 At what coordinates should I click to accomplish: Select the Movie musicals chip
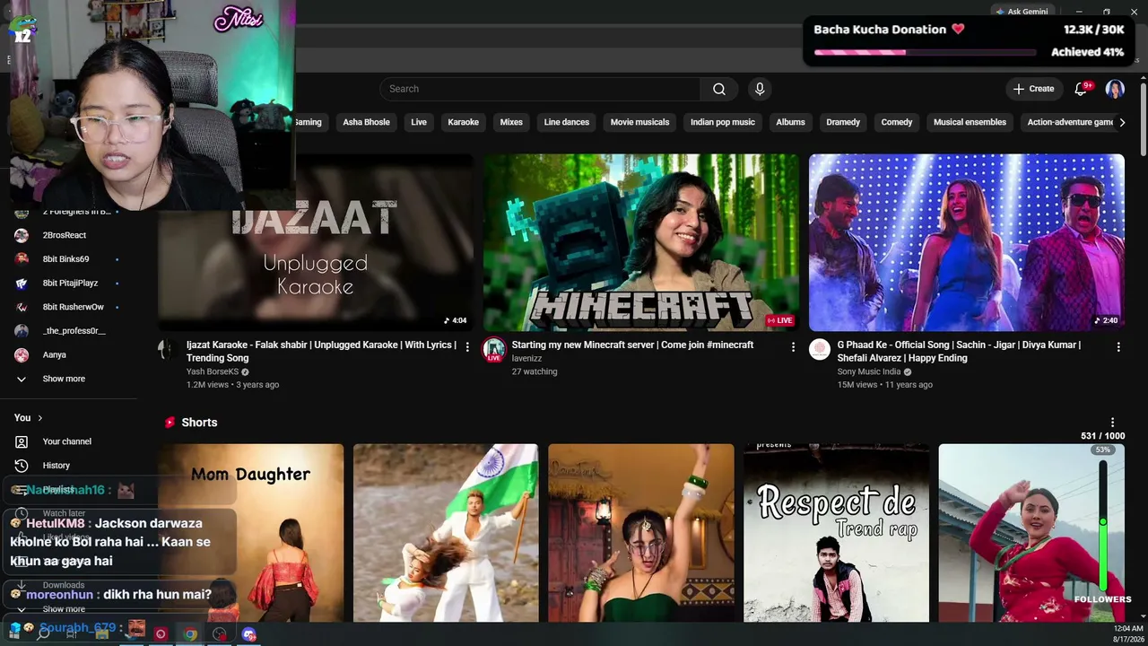639,122
